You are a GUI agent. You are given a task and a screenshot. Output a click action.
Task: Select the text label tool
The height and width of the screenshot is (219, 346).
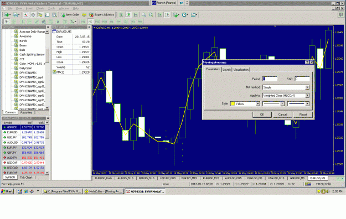coord(65,22)
